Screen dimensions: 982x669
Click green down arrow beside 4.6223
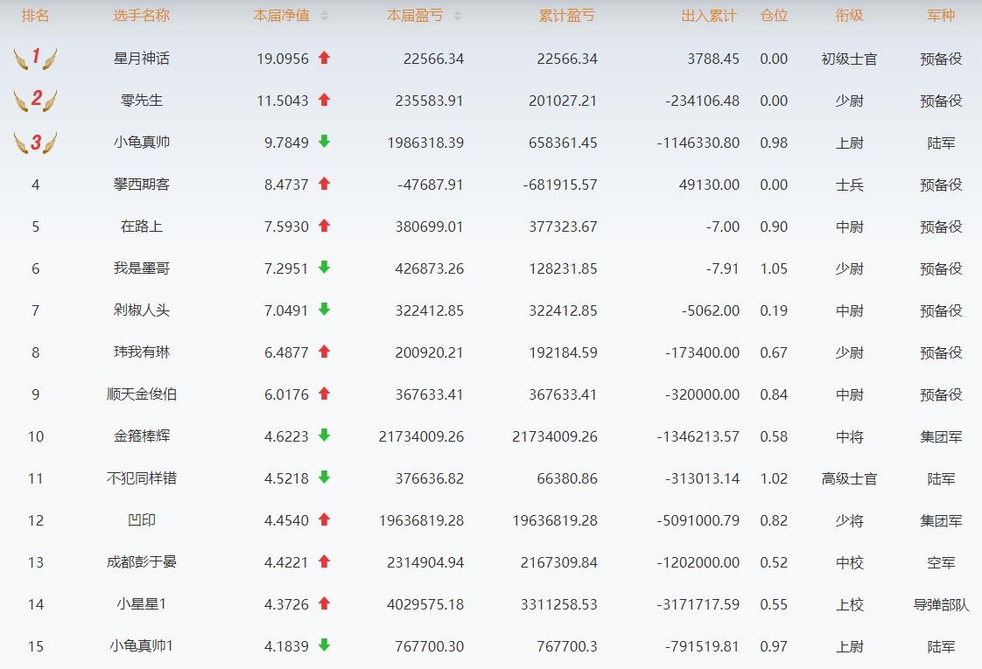pyautogui.click(x=325, y=436)
